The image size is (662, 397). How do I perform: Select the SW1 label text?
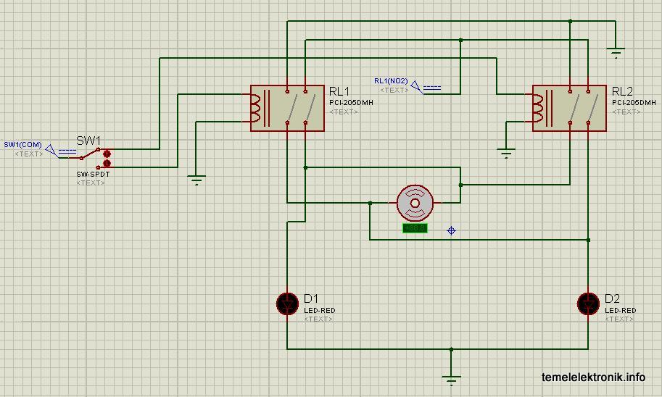(88, 141)
